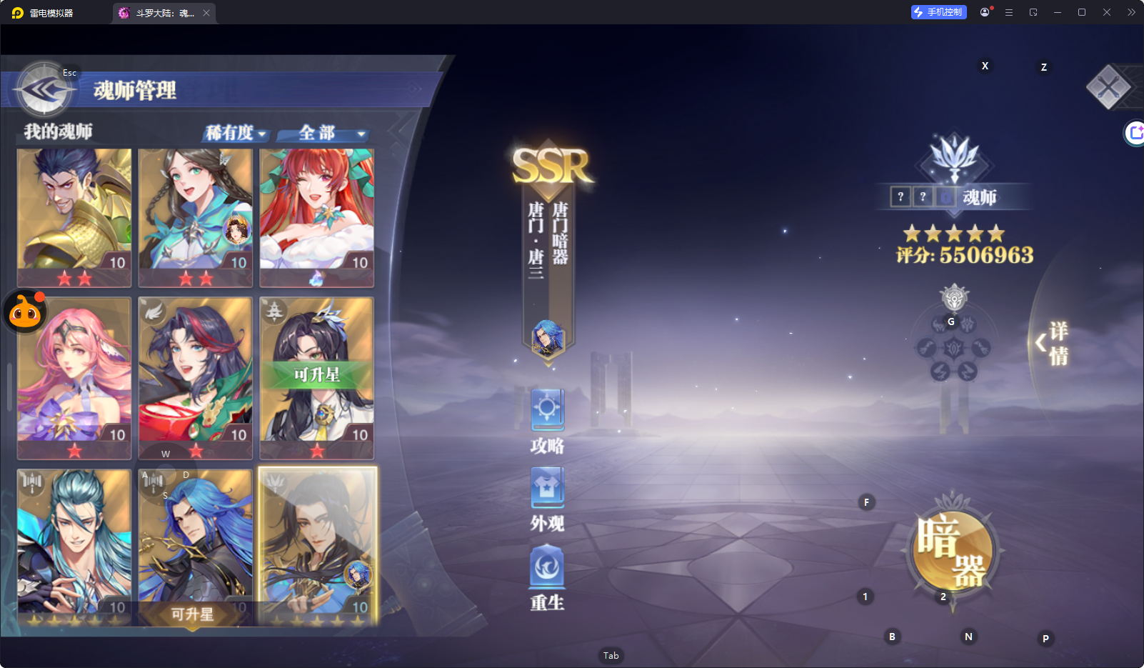
Task: Click the 魂师管理 header title
Action: (x=135, y=91)
